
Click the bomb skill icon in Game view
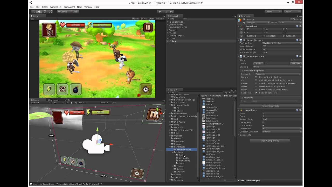[x=75, y=89]
